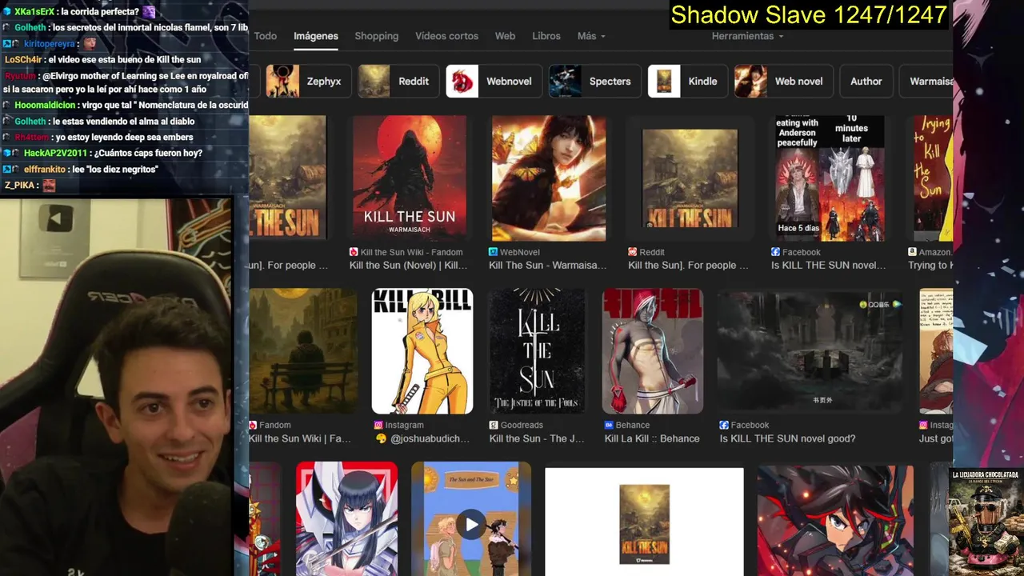Expand the Herramientas dropdown

click(x=747, y=36)
